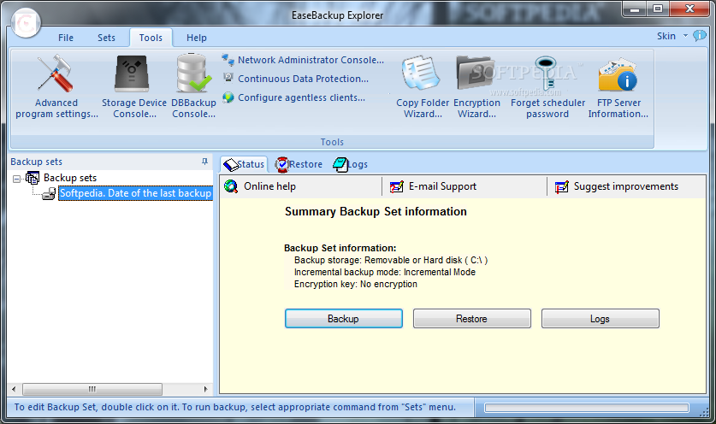This screenshot has width=716, height=424.
Task: Open the Sets ribbon tab
Action: tap(106, 38)
